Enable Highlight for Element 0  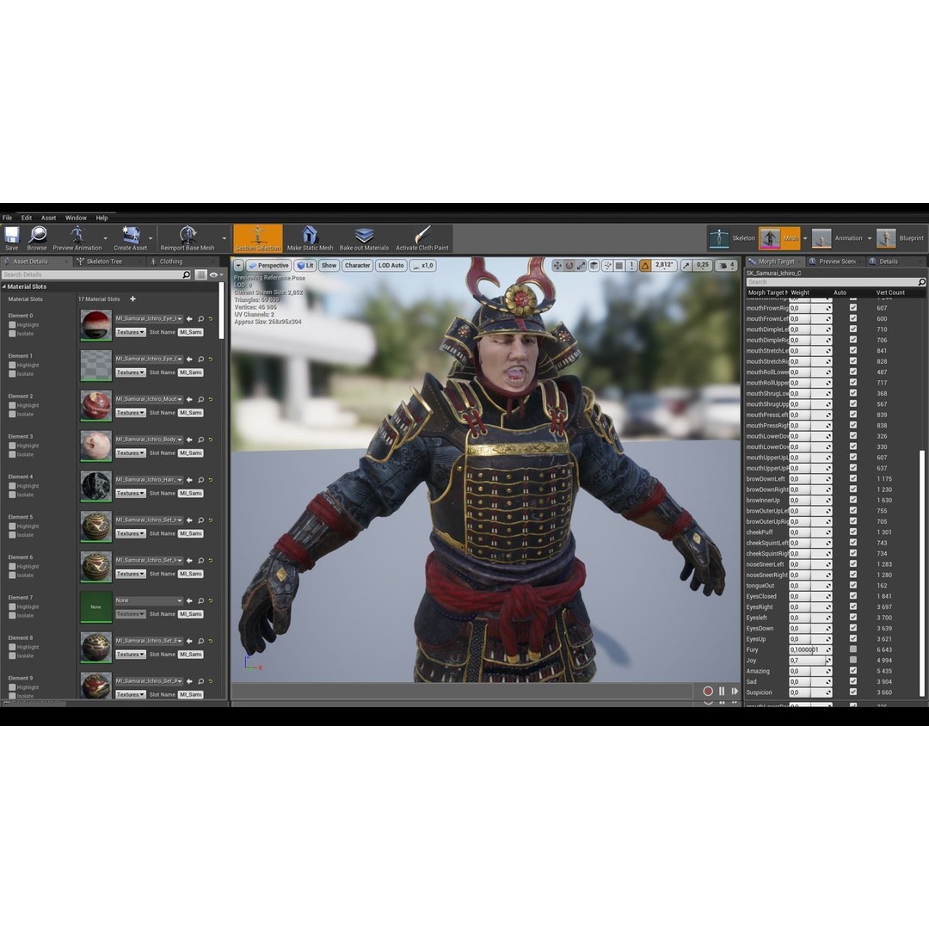click(x=12, y=324)
